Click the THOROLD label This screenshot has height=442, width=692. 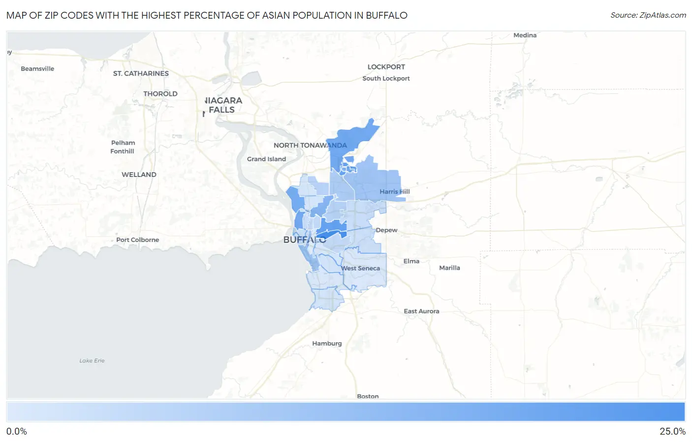pyautogui.click(x=160, y=94)
